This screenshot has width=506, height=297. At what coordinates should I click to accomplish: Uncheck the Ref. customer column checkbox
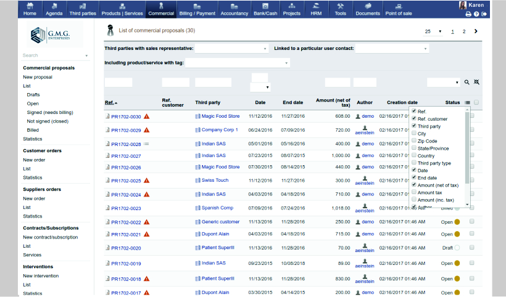(x=414, y=119)
